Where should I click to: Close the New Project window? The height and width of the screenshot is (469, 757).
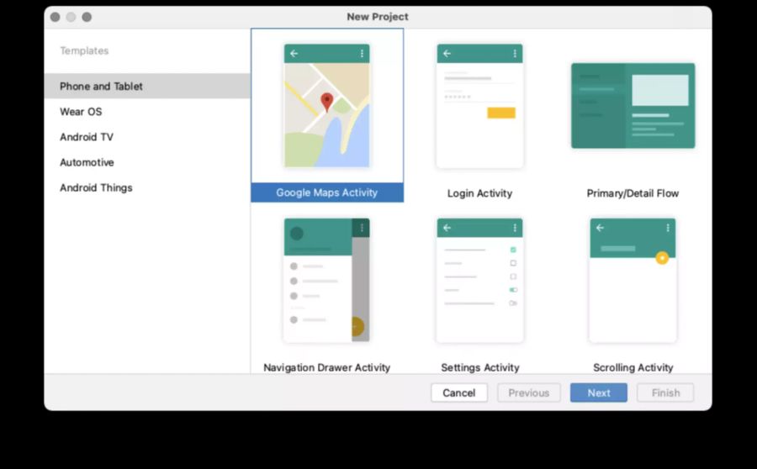point(55,17)
